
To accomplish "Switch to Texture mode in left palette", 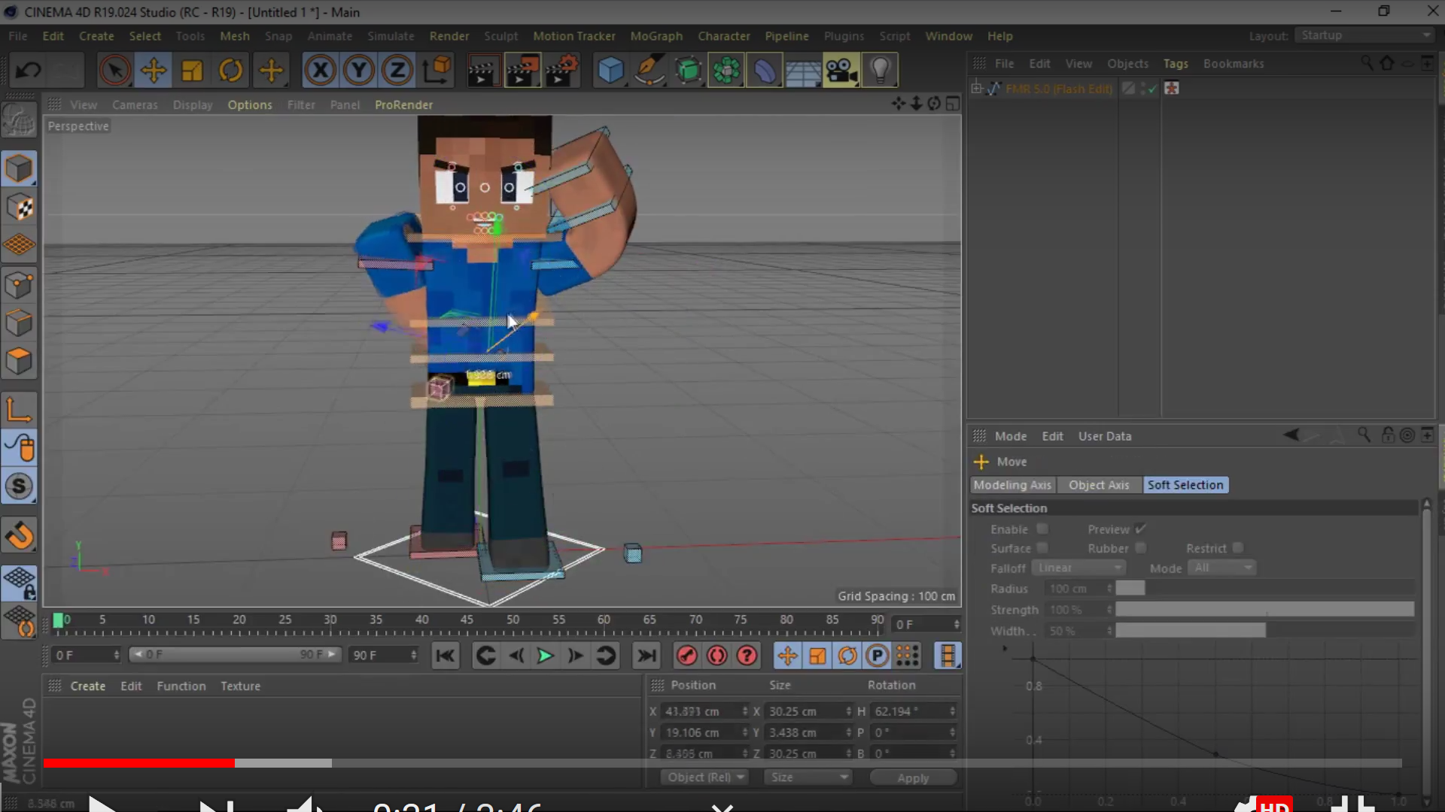I will (20, 207).
